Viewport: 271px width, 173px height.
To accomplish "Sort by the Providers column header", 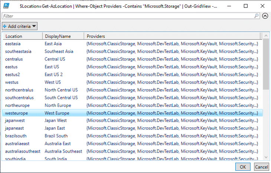I will (172, 36).
